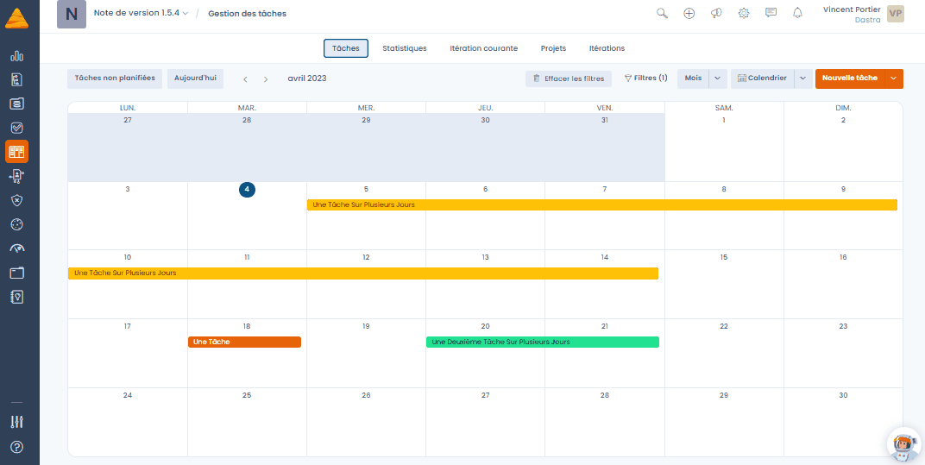Click the Effacer les filtres button
The image size is (925, 465).
569,79
